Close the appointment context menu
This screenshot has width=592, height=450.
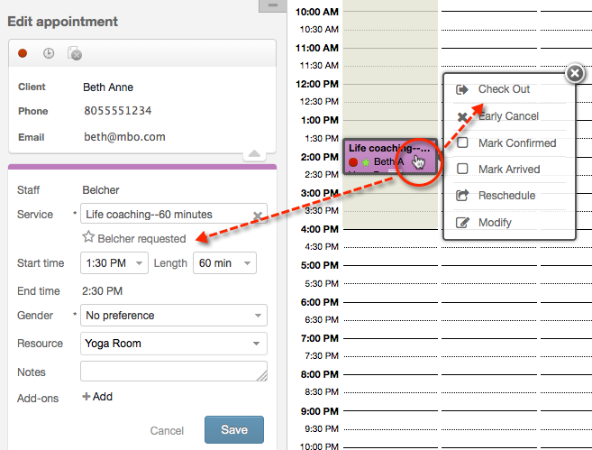(574, 74)
